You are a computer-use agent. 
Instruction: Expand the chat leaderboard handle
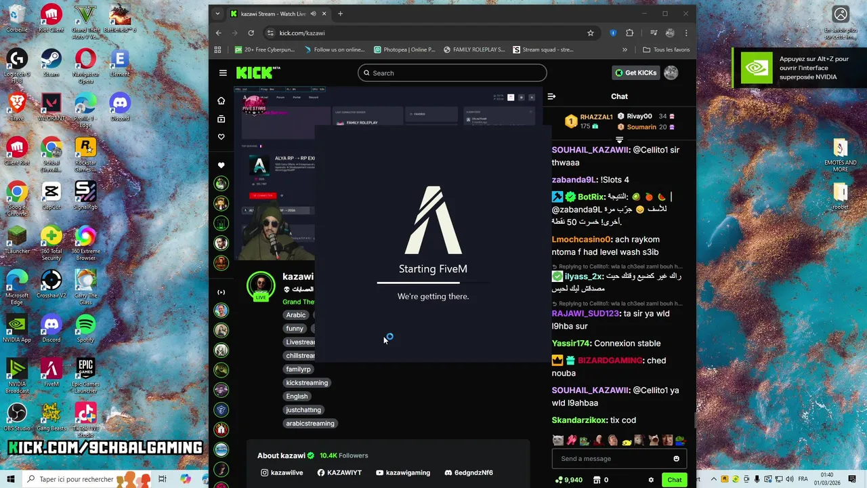click(x=619, y=140)
